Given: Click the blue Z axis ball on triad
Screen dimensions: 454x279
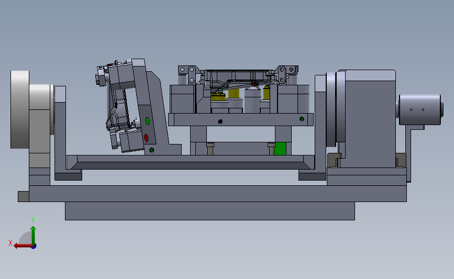Looking at the screenshot, I should point(34,247).
